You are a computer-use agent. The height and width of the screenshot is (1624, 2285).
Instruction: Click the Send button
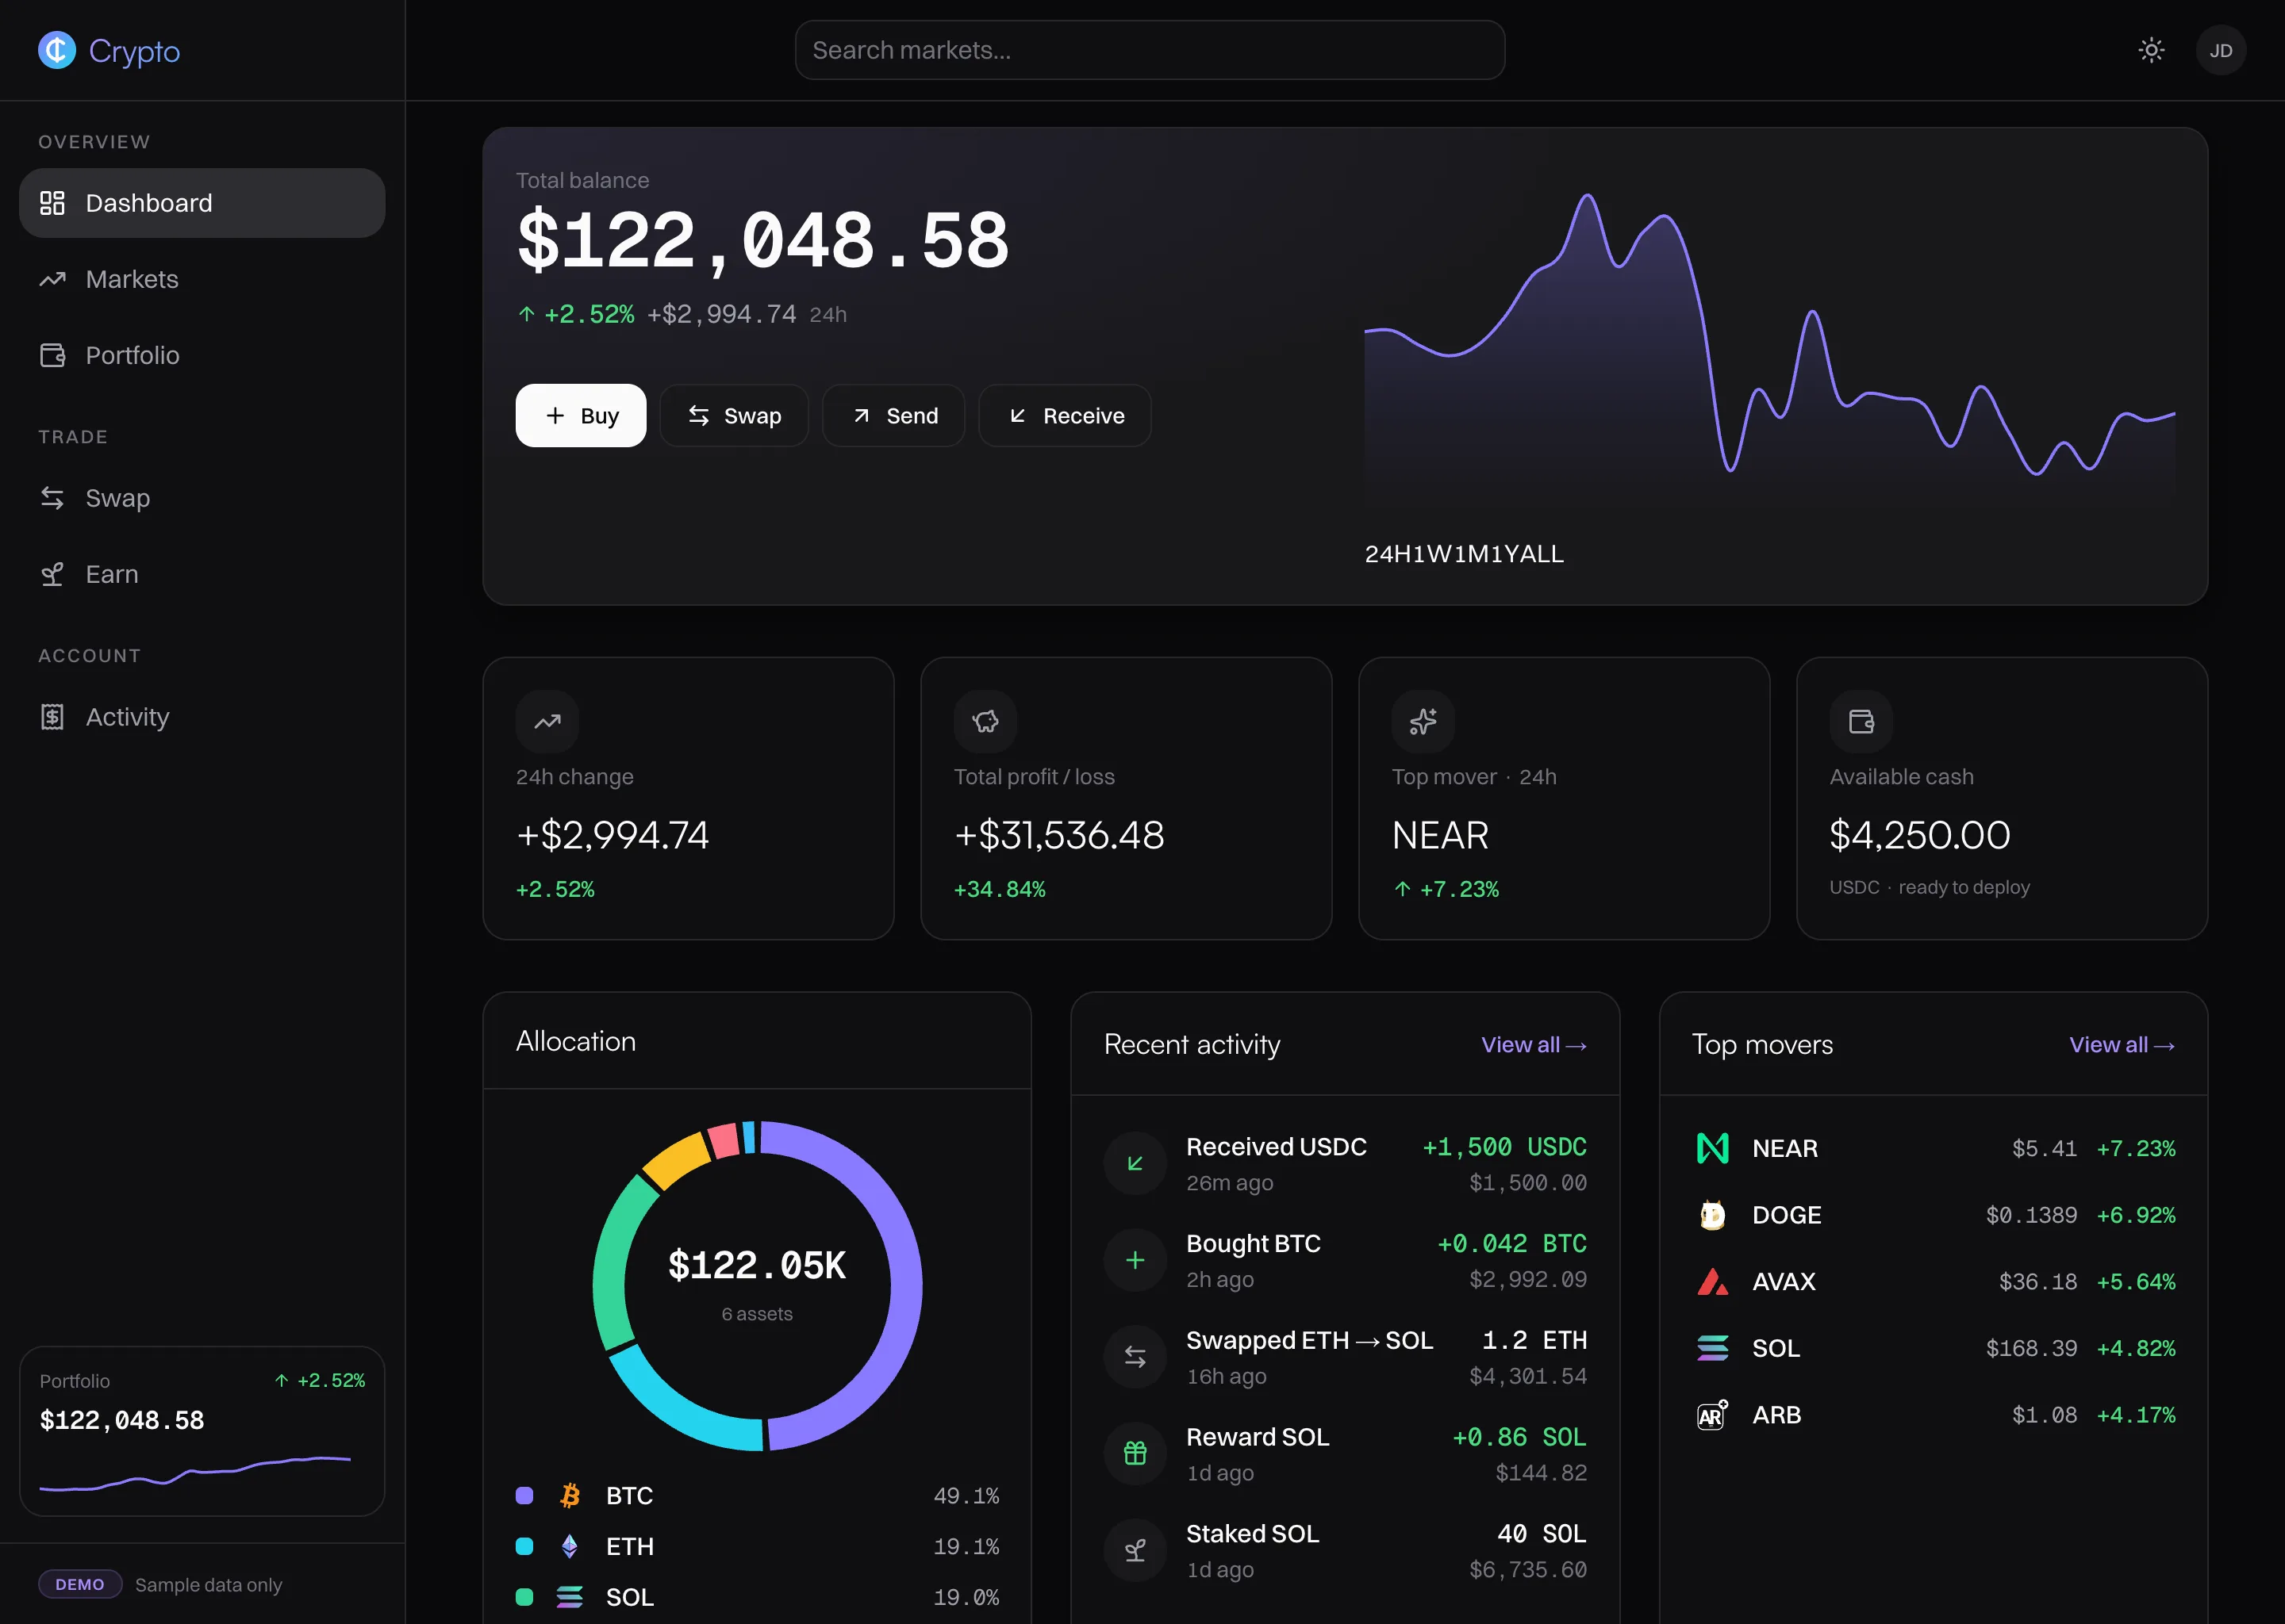893,415
